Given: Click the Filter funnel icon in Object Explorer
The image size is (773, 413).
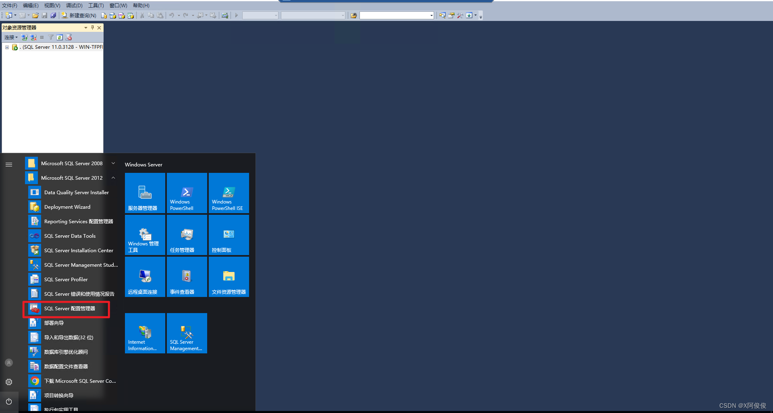Looking at the screenshot, I should click(x=51, y=37).
